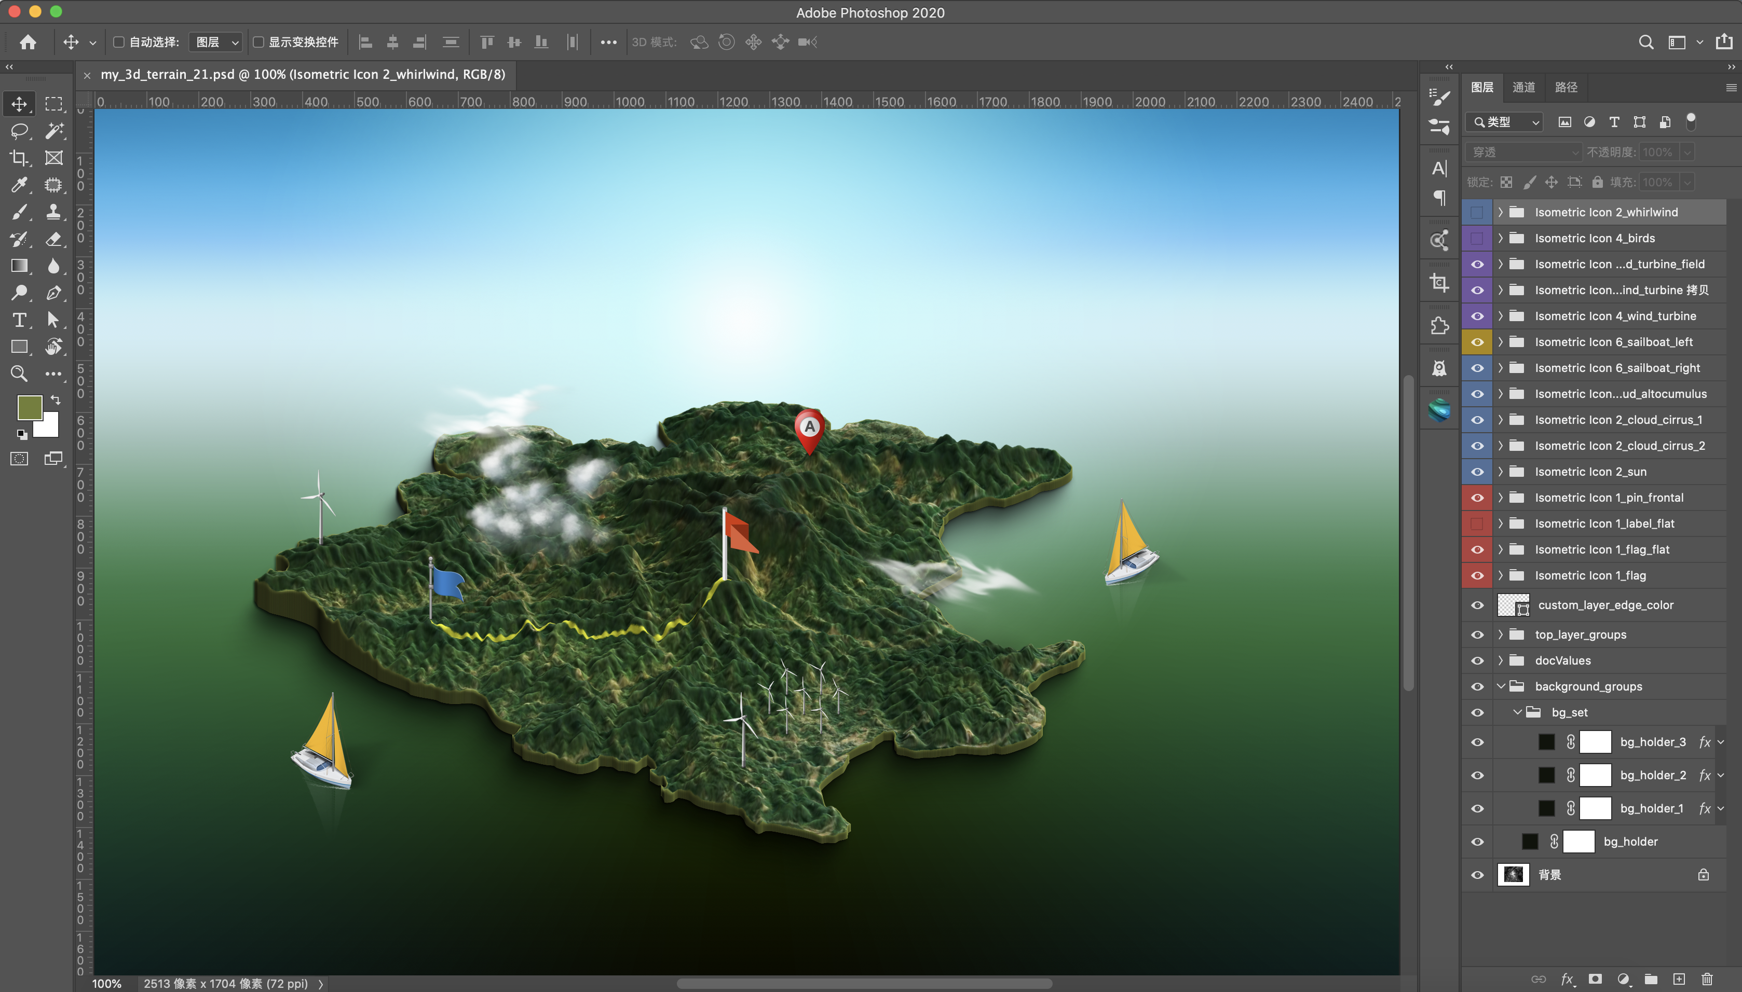1742x992 pixels.
Task: Switch to the Paths tab
Action: pyautogui.click(x=1566, y=87)
